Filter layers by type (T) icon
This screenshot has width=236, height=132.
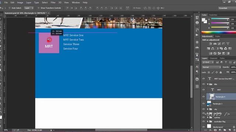point(226,62)
